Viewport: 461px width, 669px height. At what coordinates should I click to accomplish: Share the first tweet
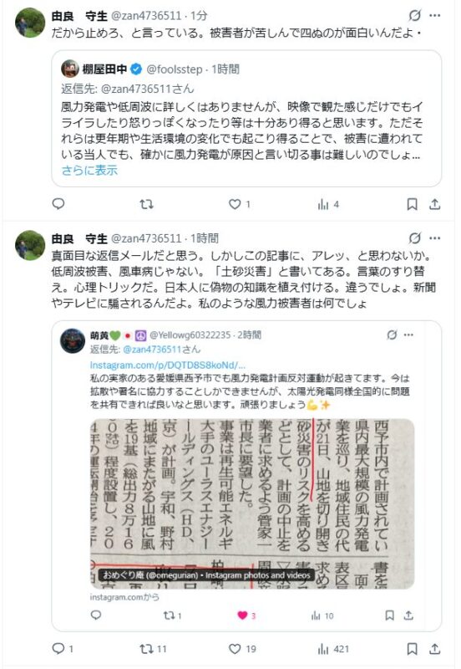pos(434,204)
